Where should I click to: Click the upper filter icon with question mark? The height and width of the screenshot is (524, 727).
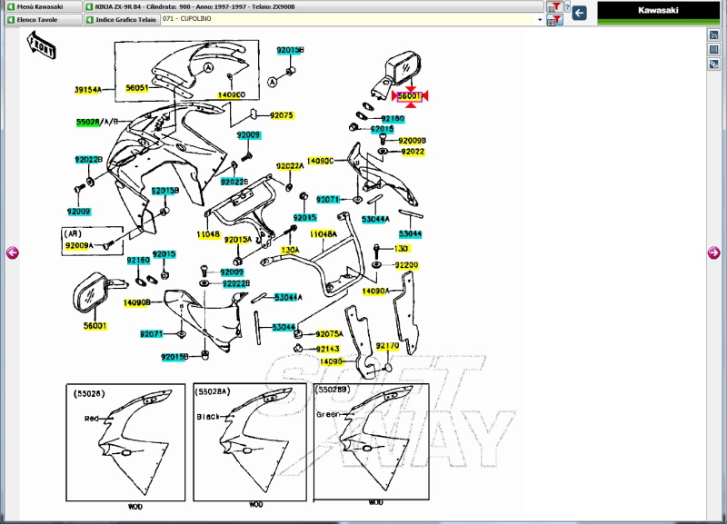[553, 6]
